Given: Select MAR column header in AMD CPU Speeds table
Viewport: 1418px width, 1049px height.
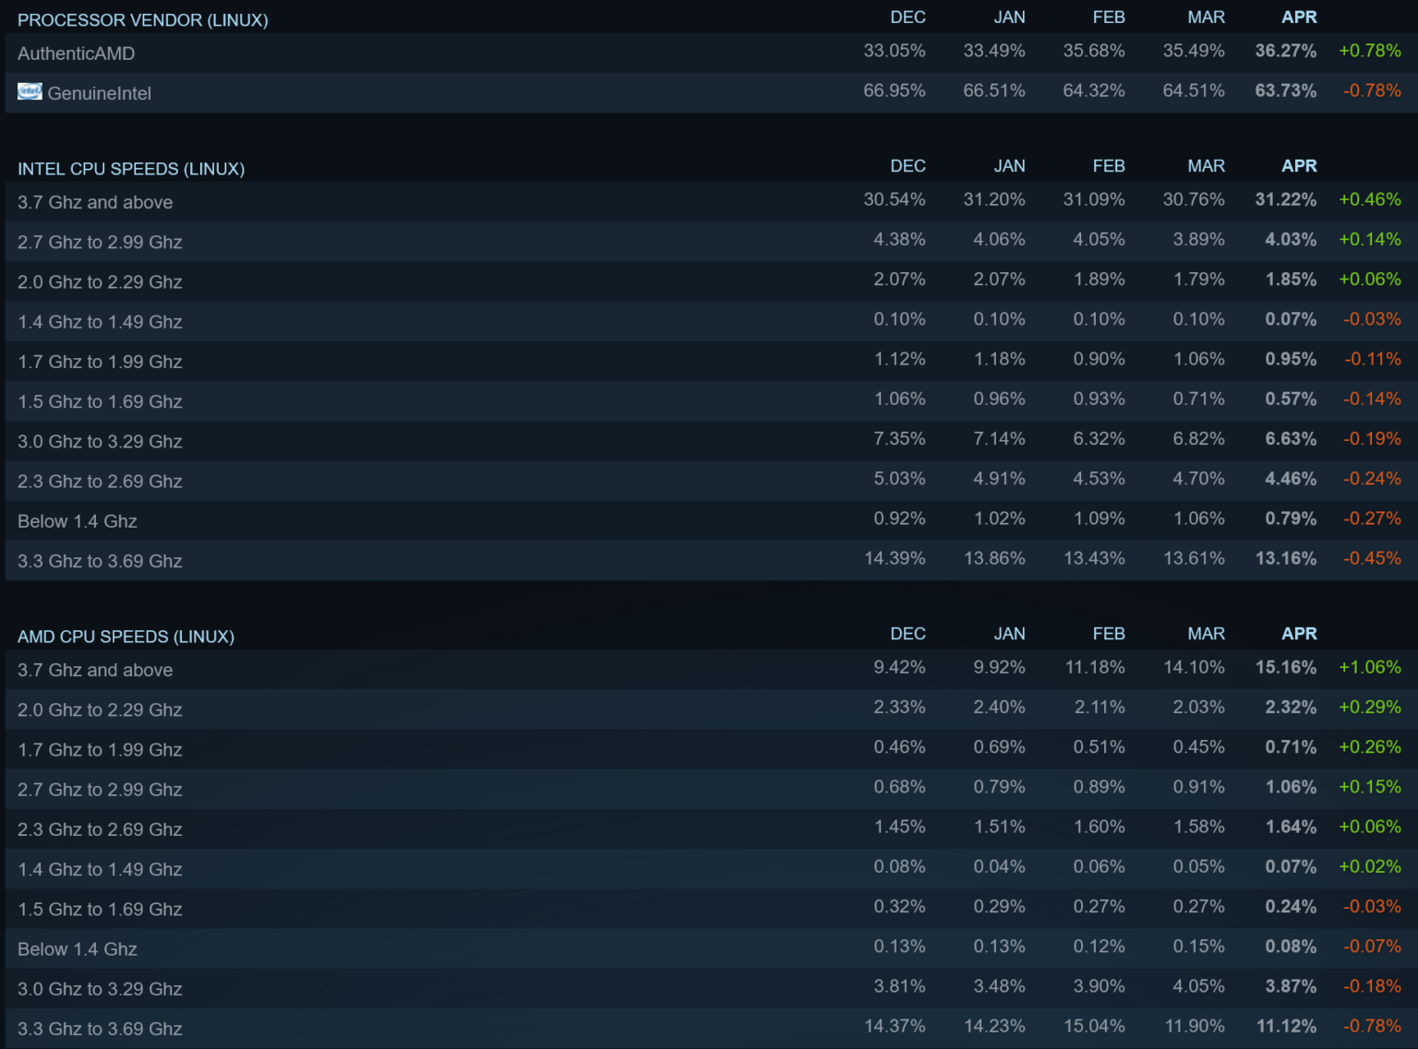Looking at the screenshot, I should coord(1206,634).
